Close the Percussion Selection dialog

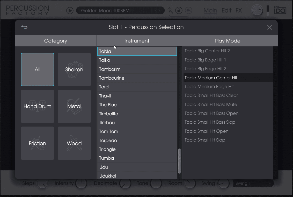tap(269, 27)
